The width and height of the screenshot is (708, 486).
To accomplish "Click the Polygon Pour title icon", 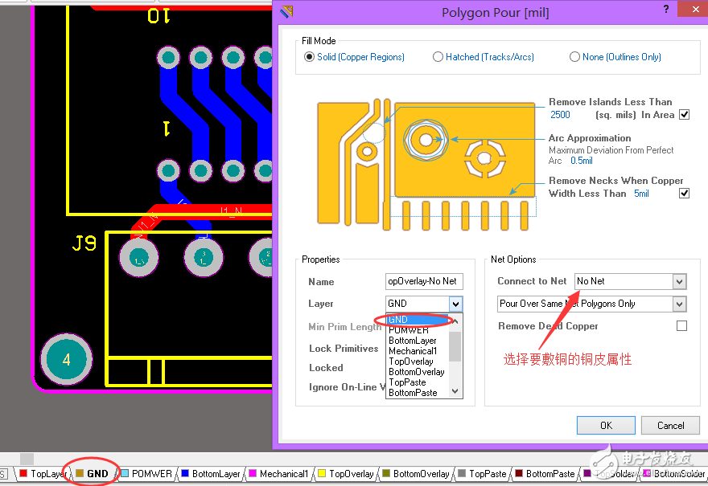I will [286, 11].
